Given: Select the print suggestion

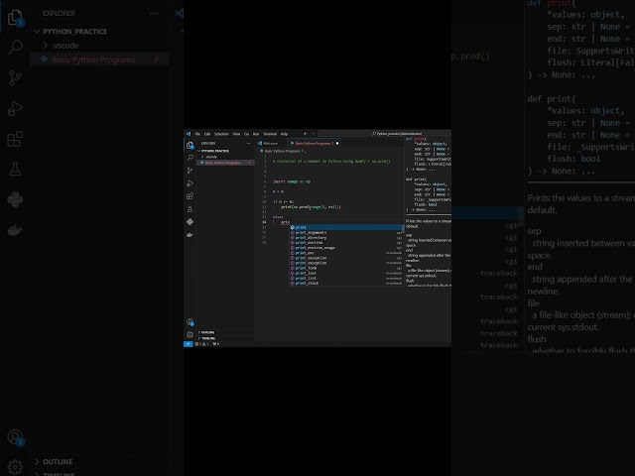Looking at the screenshot, I should 346,227.
